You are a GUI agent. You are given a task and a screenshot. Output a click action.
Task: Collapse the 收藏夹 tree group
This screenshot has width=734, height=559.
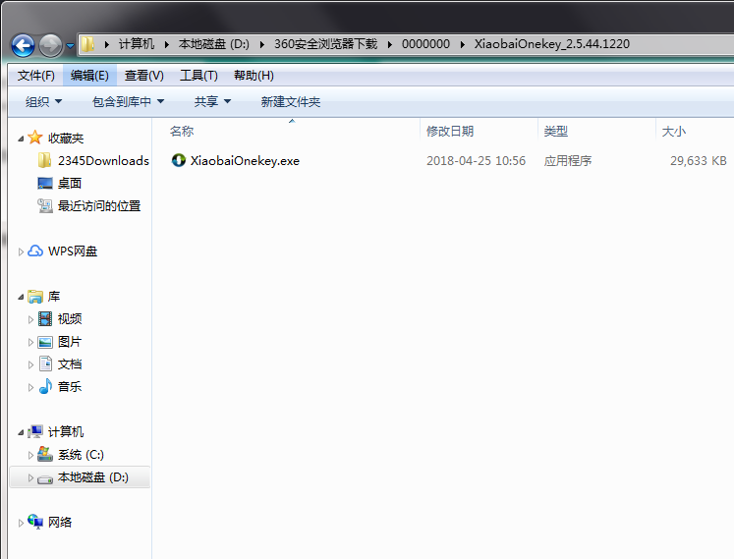[21, 139]
